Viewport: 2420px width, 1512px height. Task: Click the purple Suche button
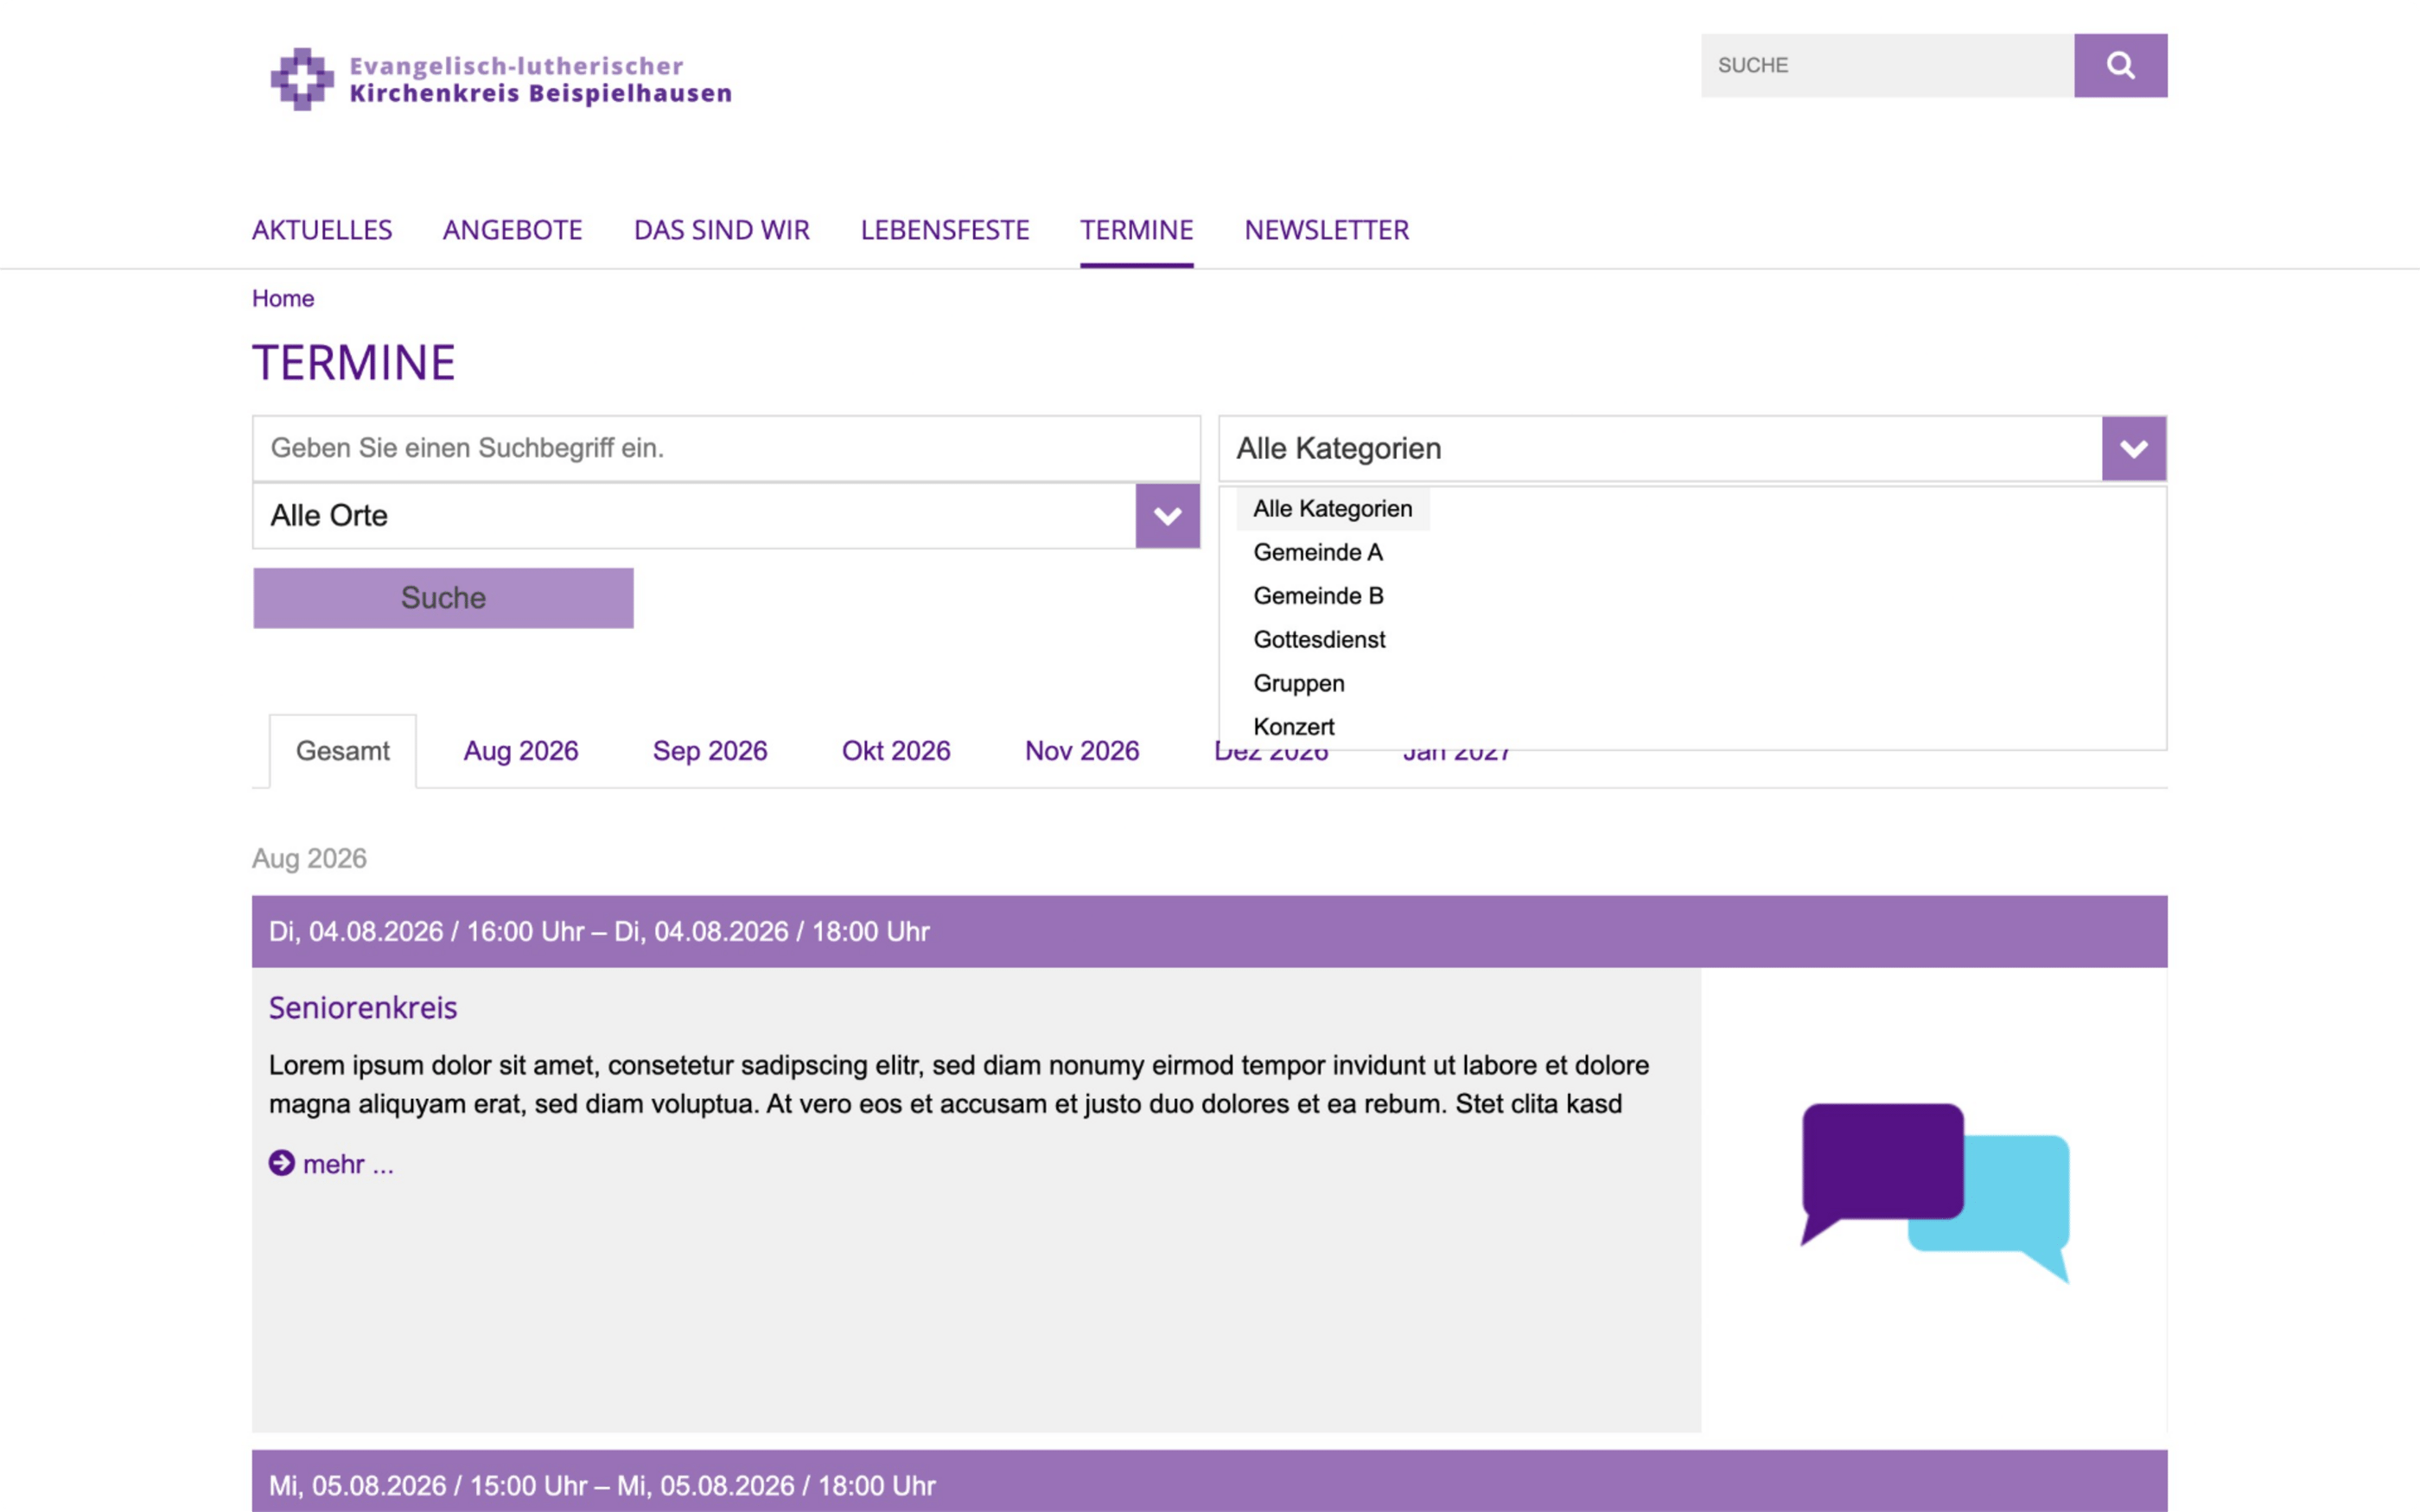coord(443,598)
